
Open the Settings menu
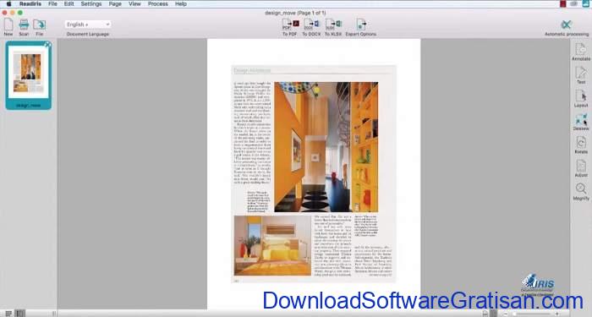point(91,3)
